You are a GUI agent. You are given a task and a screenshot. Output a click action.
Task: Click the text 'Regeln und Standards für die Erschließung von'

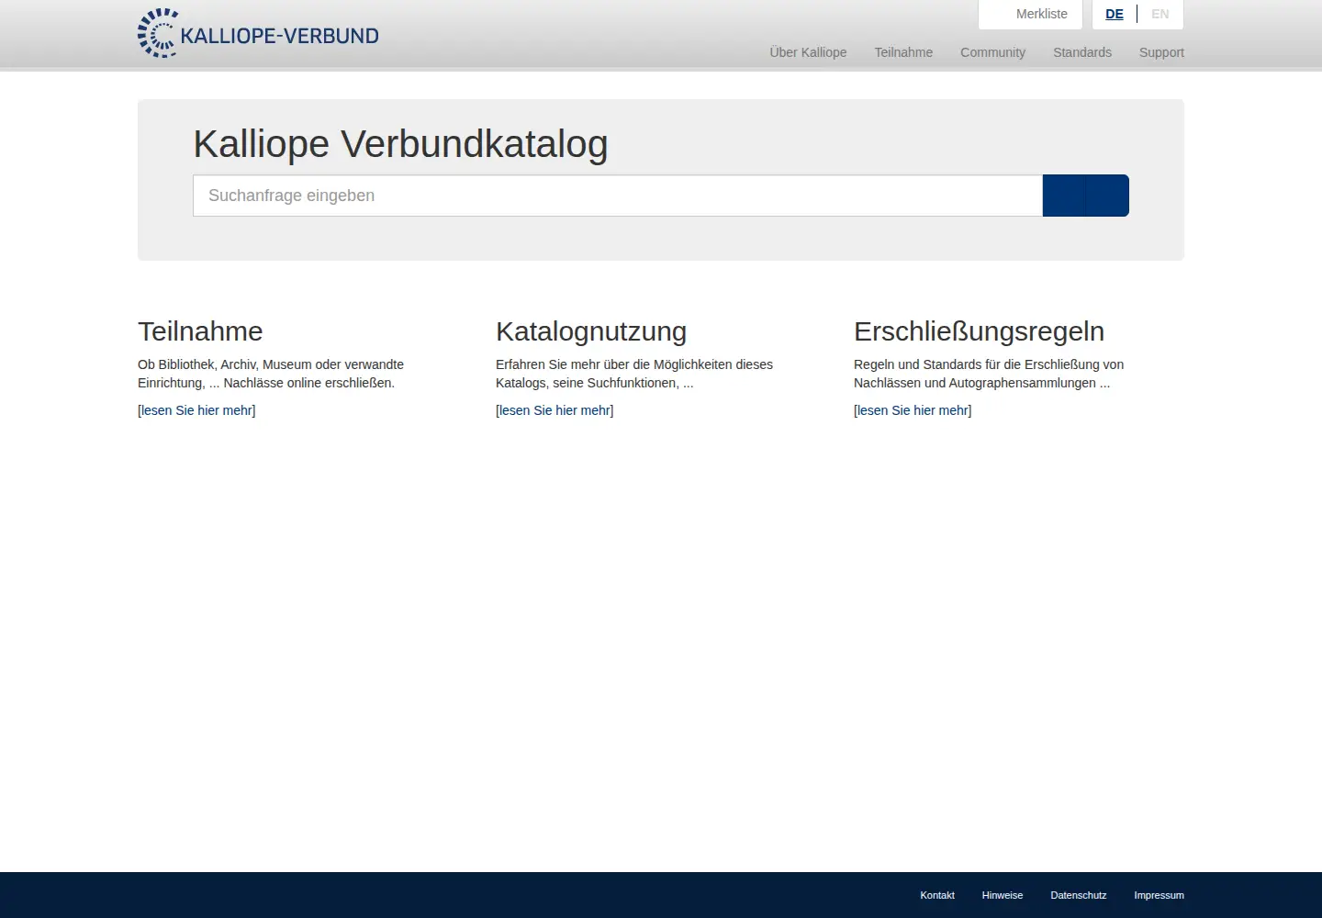point(989,364)
